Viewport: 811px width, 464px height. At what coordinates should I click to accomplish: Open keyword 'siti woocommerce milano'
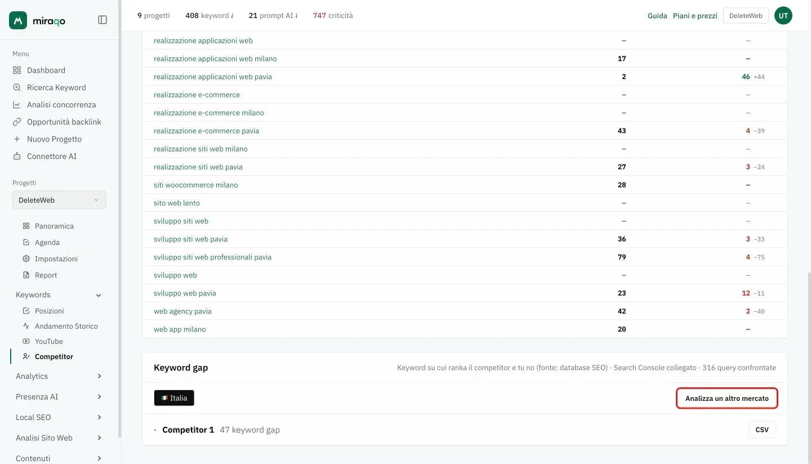click(x=196, y=185)
